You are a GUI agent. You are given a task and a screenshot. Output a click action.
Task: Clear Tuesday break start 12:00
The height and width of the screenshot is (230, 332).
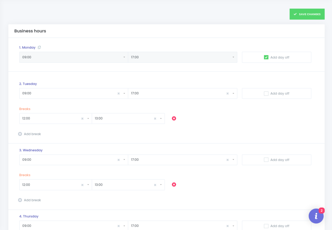pyautogui.click(x=82, y=119)
